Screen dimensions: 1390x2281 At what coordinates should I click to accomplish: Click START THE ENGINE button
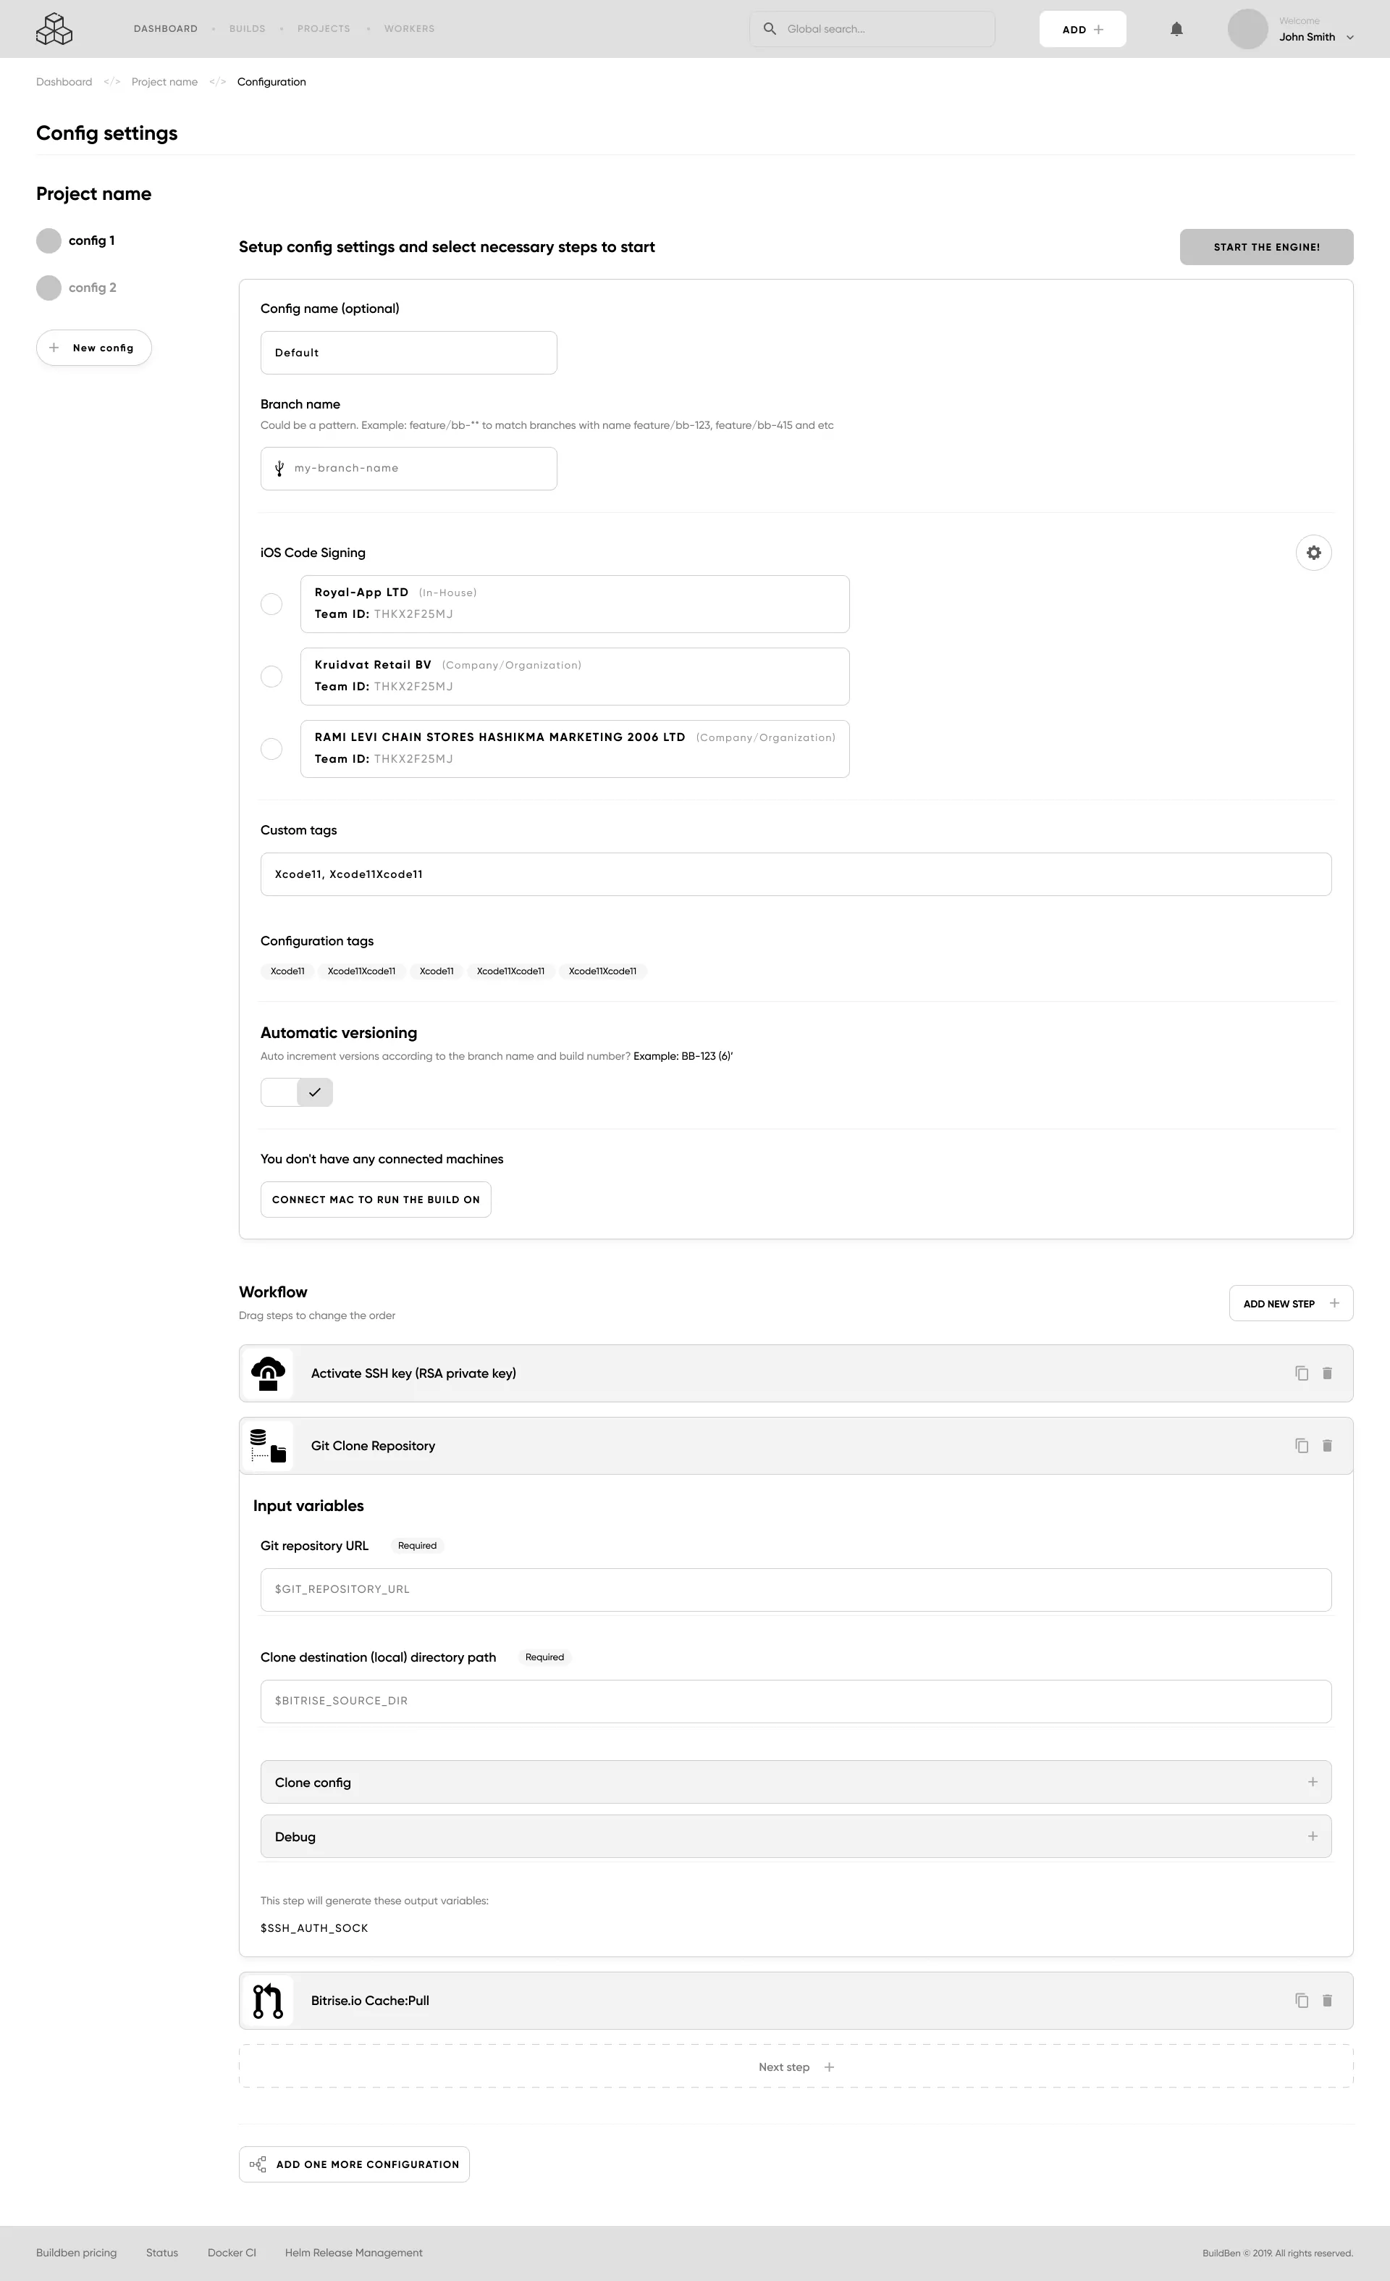pos(1266,246)
